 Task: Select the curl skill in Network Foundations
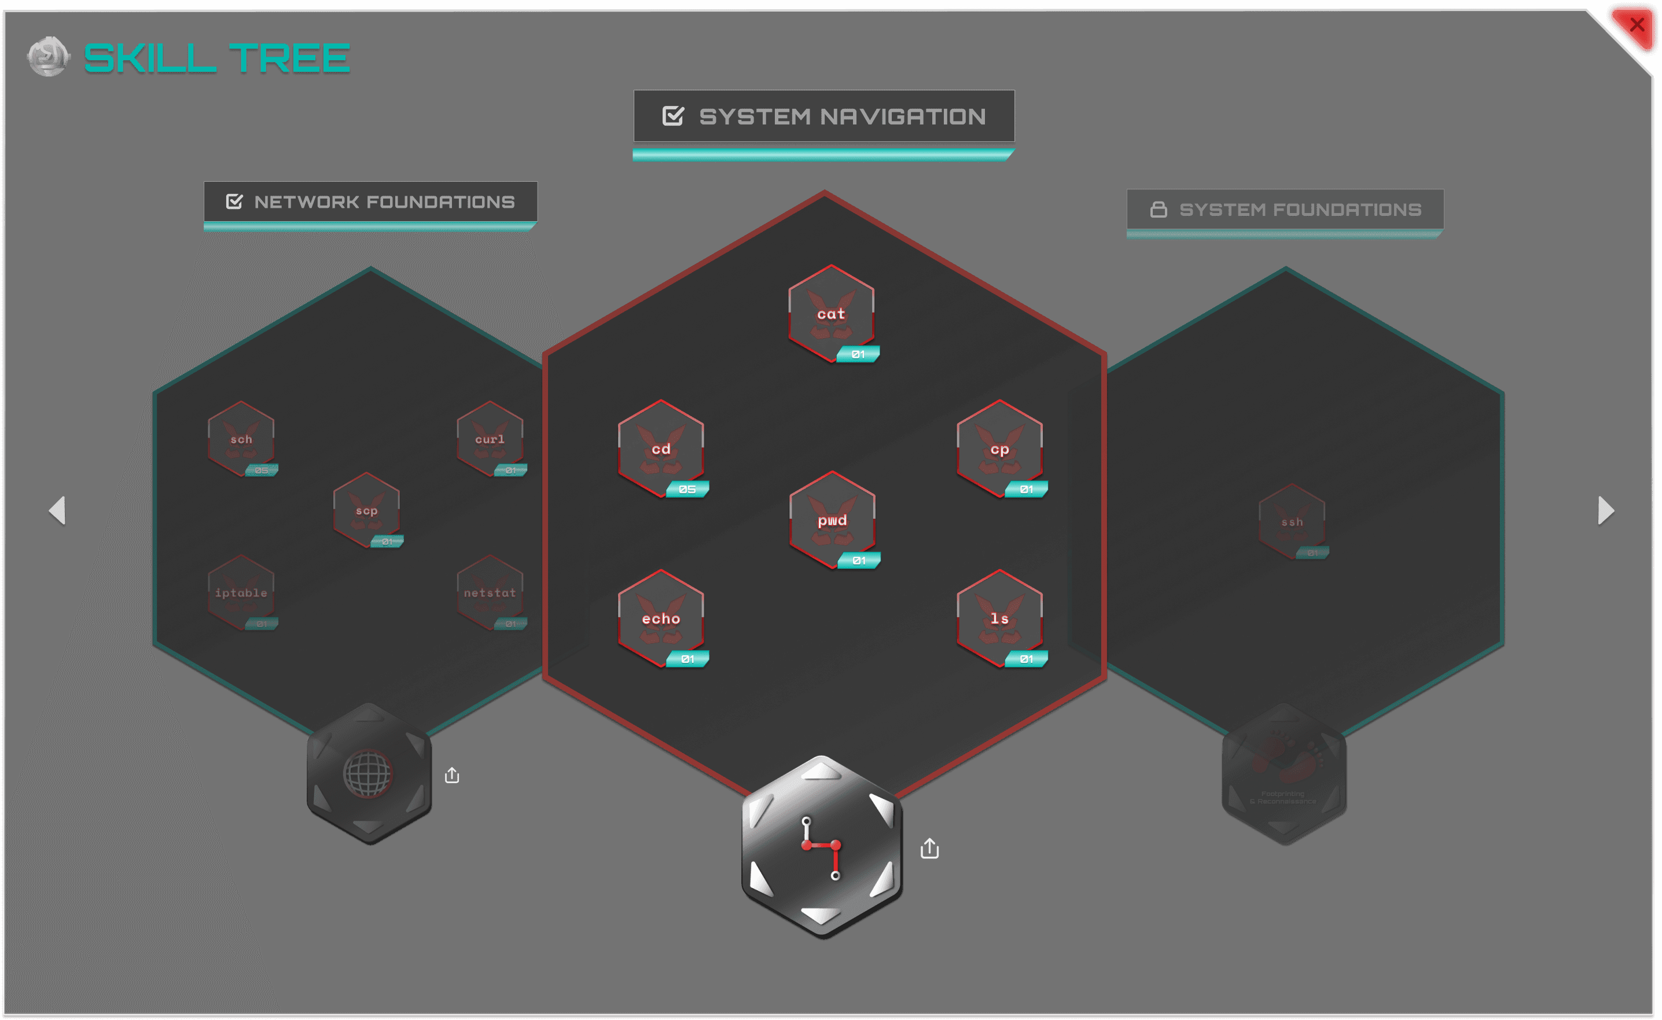490,438
